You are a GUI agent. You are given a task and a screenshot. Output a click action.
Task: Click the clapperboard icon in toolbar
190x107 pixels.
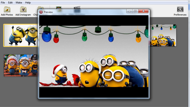[x=77, y=8]
